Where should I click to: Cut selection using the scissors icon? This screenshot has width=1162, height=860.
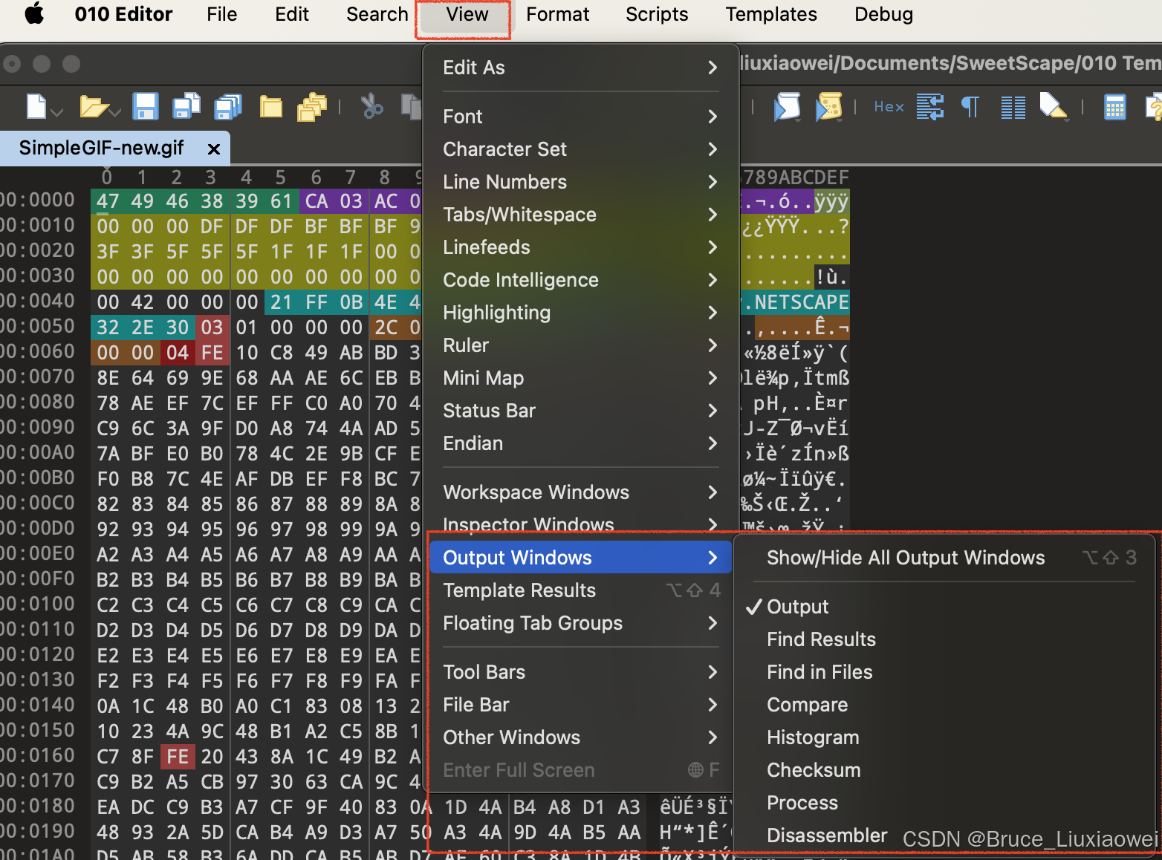(371, 107)
